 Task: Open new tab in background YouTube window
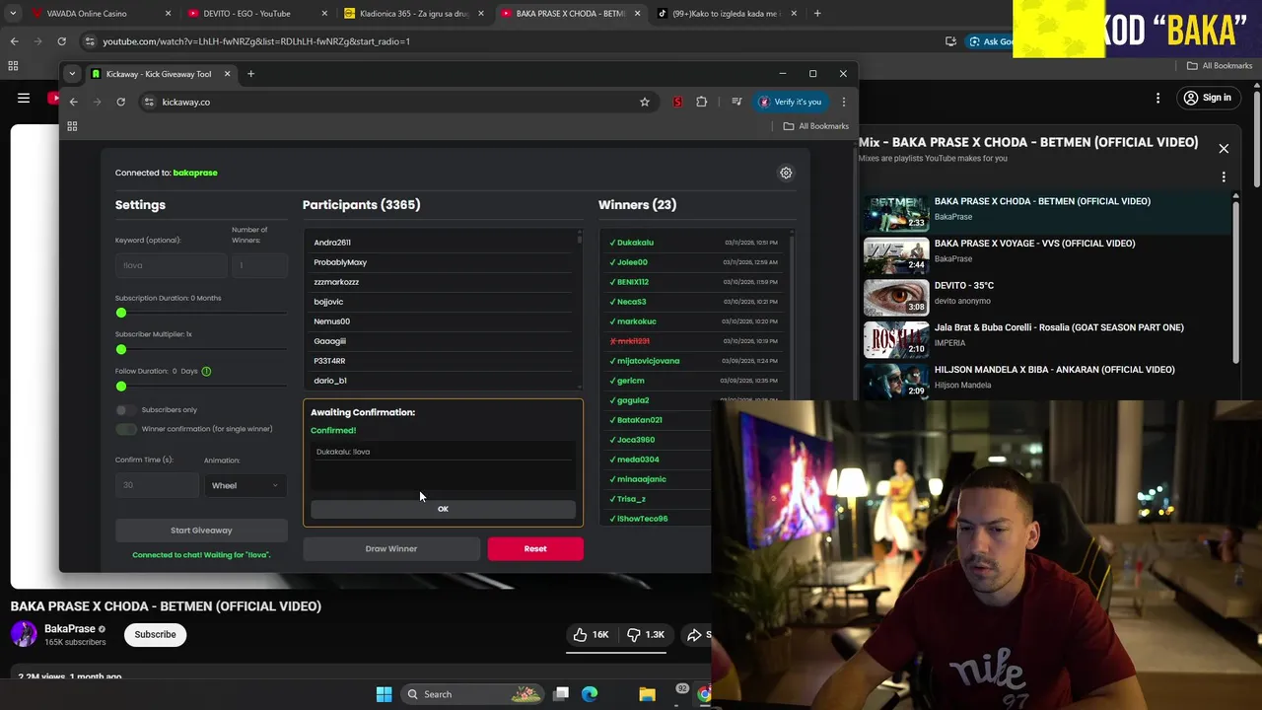[x=817, y=14]
